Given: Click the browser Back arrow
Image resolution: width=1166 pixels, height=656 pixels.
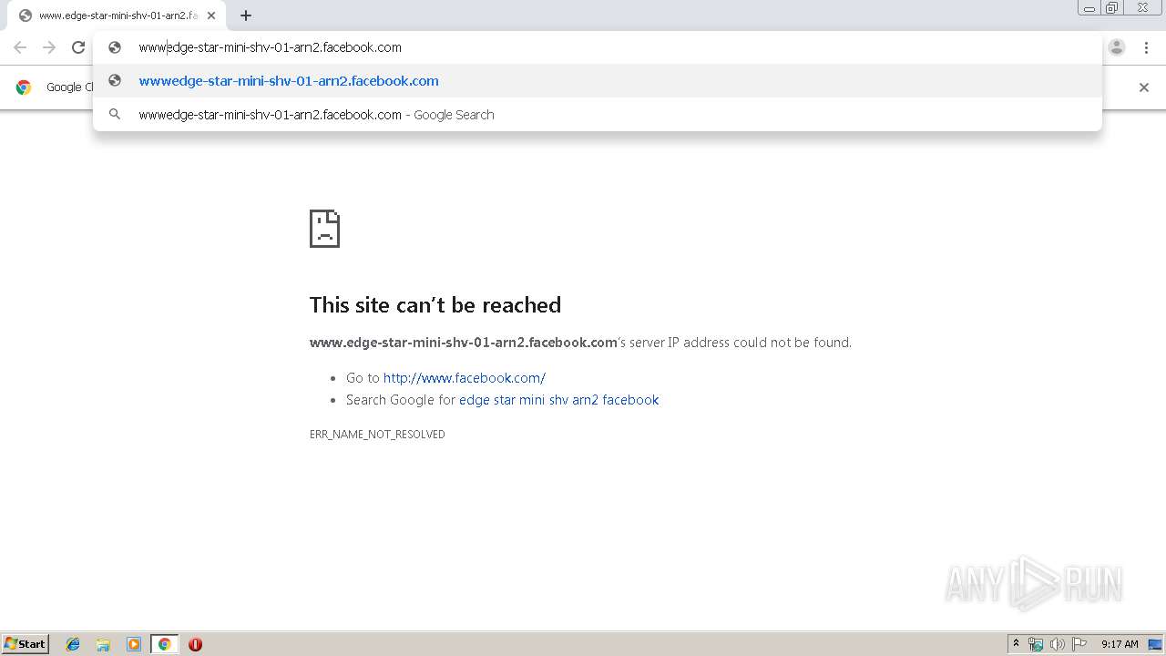Looking at the screenshot, I should click(x=20, y=47).
